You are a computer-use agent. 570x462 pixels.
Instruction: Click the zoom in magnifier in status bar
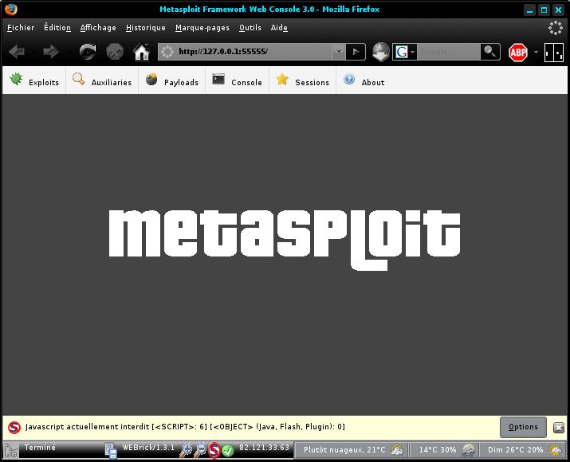(x=186, y=450)
